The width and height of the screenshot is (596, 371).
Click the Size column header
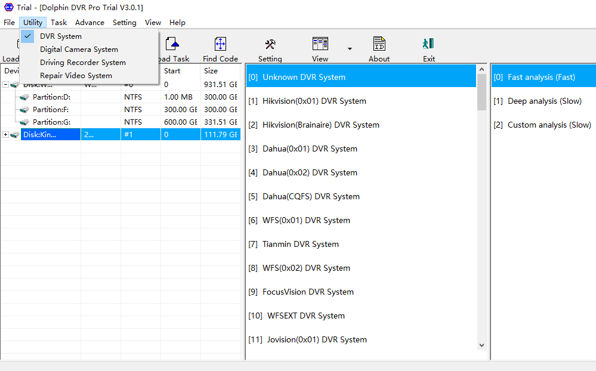[221, 71]
